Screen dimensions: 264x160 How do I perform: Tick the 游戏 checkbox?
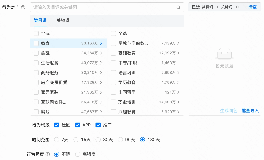pos(36,112)
